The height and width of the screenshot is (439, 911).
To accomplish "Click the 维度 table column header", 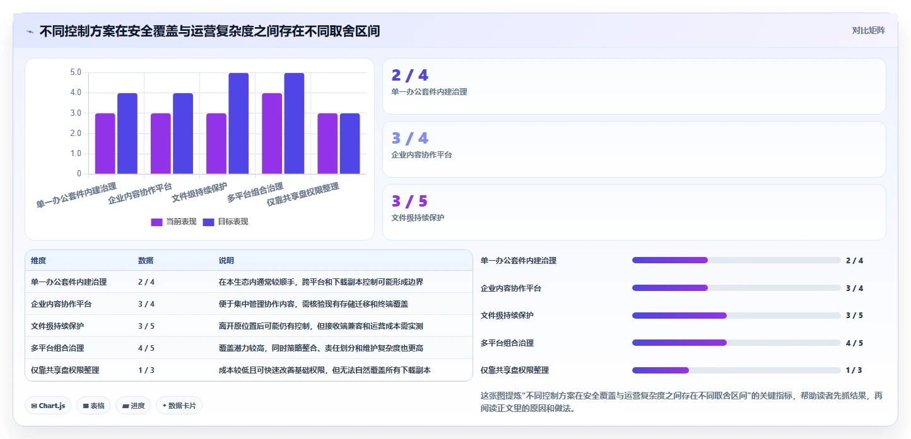I will pos(38,261).
